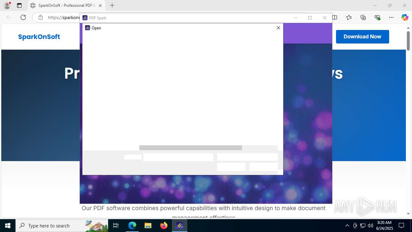Image resolution: width=412 pixels, height=232 pixels.
Task: Open the volume tray icon
Action: [370, 226]
